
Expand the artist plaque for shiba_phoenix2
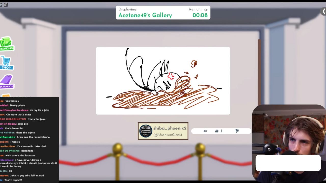coord(163,131)
